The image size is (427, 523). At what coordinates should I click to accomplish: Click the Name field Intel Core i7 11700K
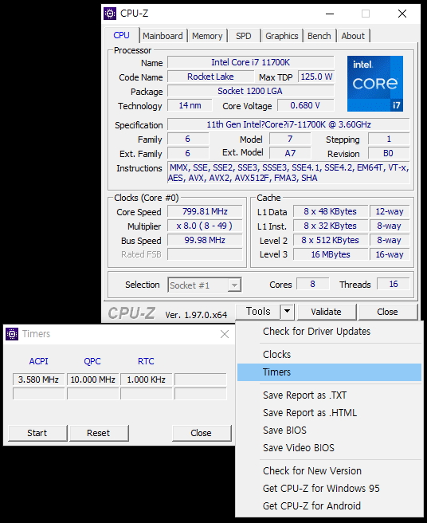[x=251, y=62]
